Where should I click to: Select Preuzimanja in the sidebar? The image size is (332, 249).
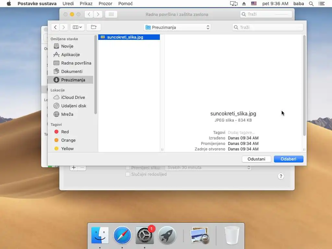pos(70,80)
